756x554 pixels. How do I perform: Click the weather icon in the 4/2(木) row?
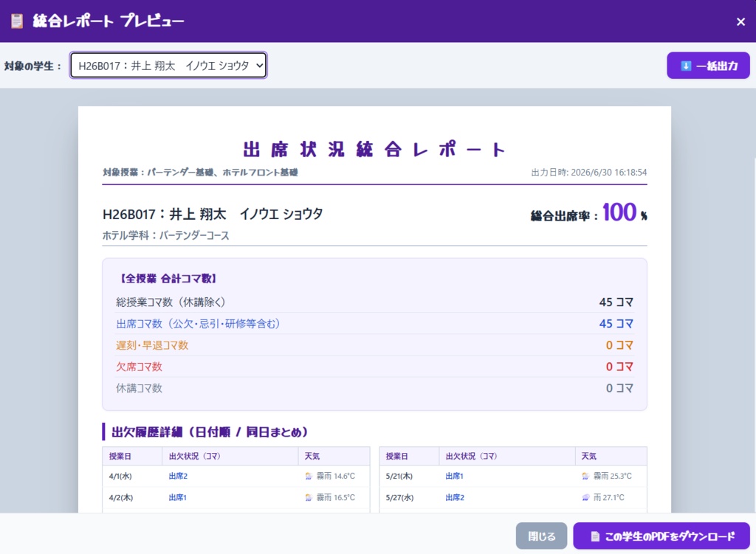309,498
